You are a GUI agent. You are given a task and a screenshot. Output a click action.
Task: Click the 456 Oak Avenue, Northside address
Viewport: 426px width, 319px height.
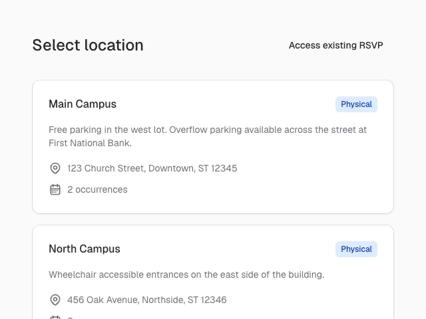pyautogui.click(x=147, y=300)
